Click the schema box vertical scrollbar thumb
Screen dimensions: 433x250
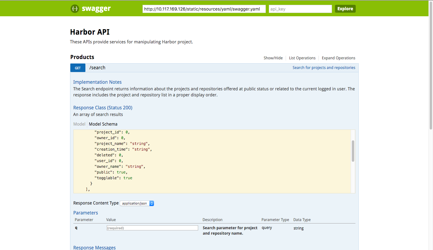click(353, 151)
